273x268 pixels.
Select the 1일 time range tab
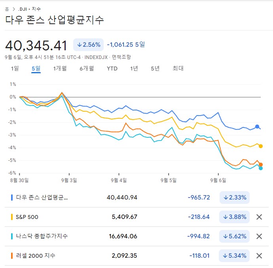click(15, 68)
